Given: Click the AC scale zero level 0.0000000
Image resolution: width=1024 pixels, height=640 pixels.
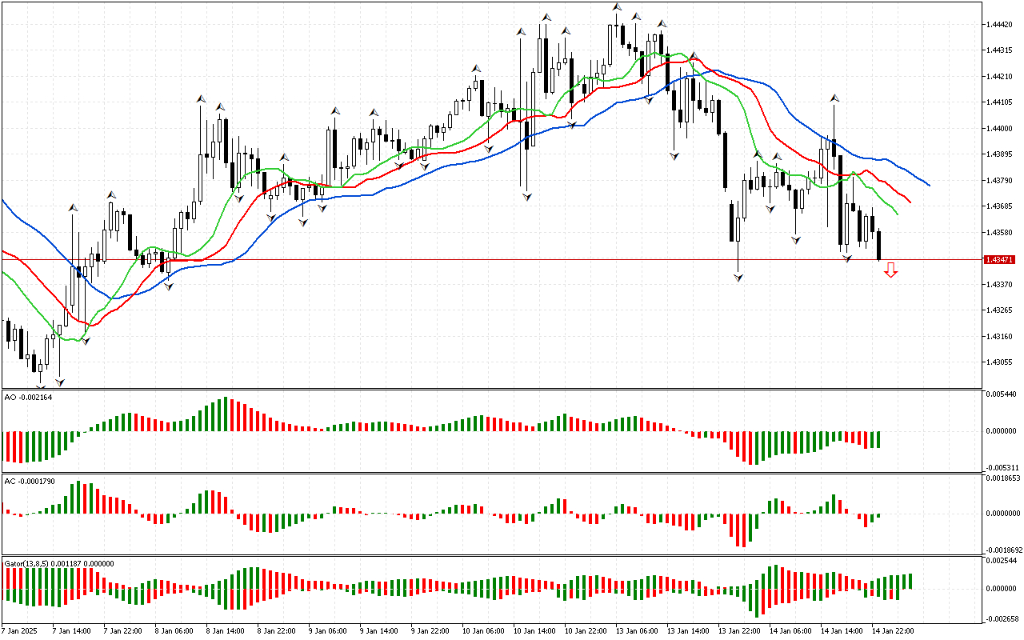Looking at the screenshot, I should point(1002,514).
